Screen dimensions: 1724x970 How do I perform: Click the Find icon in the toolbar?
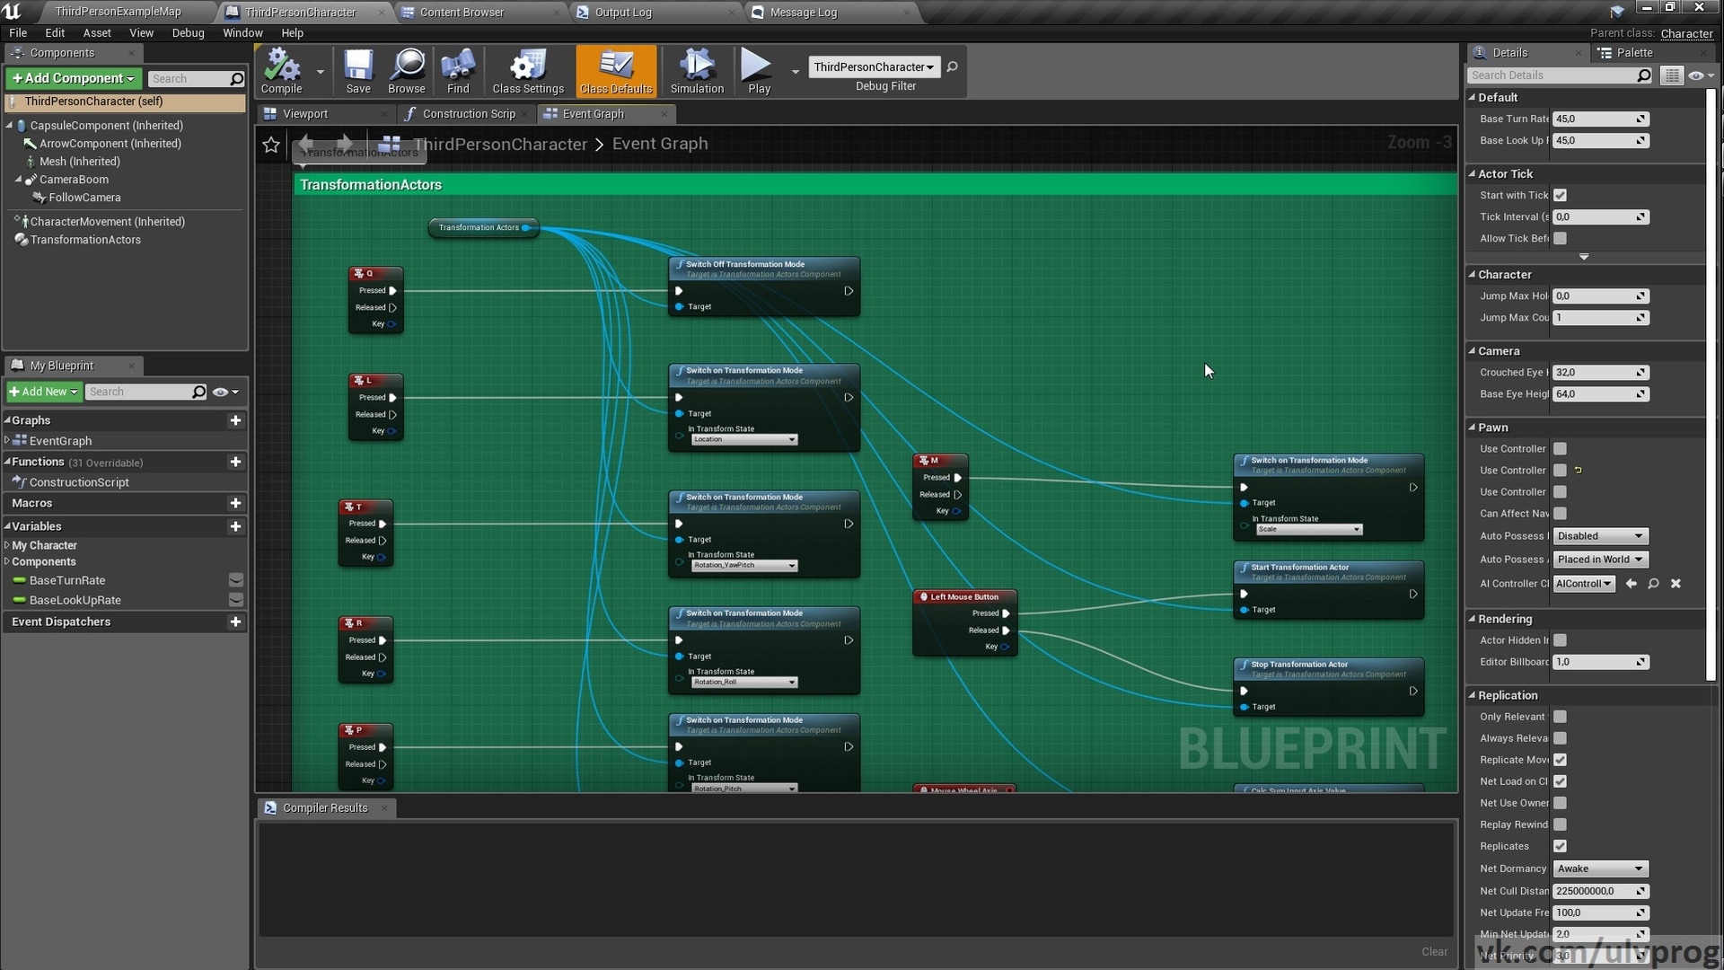(x=457, y=71)
